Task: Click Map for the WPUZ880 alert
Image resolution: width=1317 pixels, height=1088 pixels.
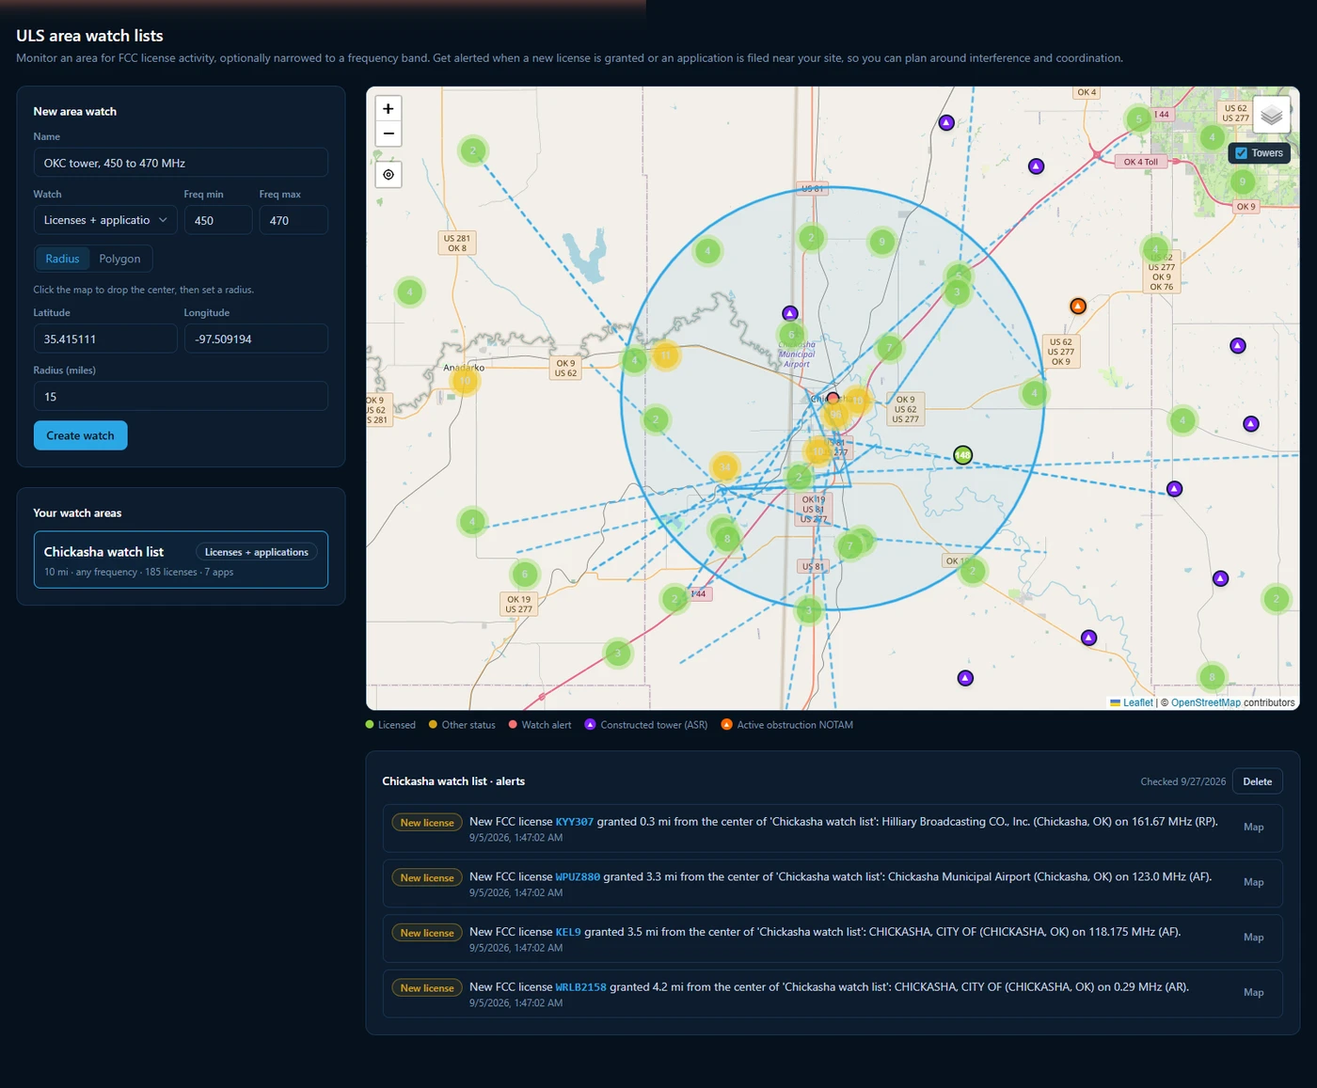Action: coord(1253,882)
